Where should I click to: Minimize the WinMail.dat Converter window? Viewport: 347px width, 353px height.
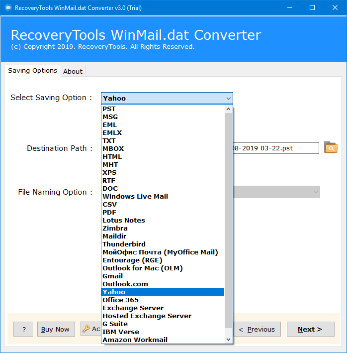tap(290, 8)
